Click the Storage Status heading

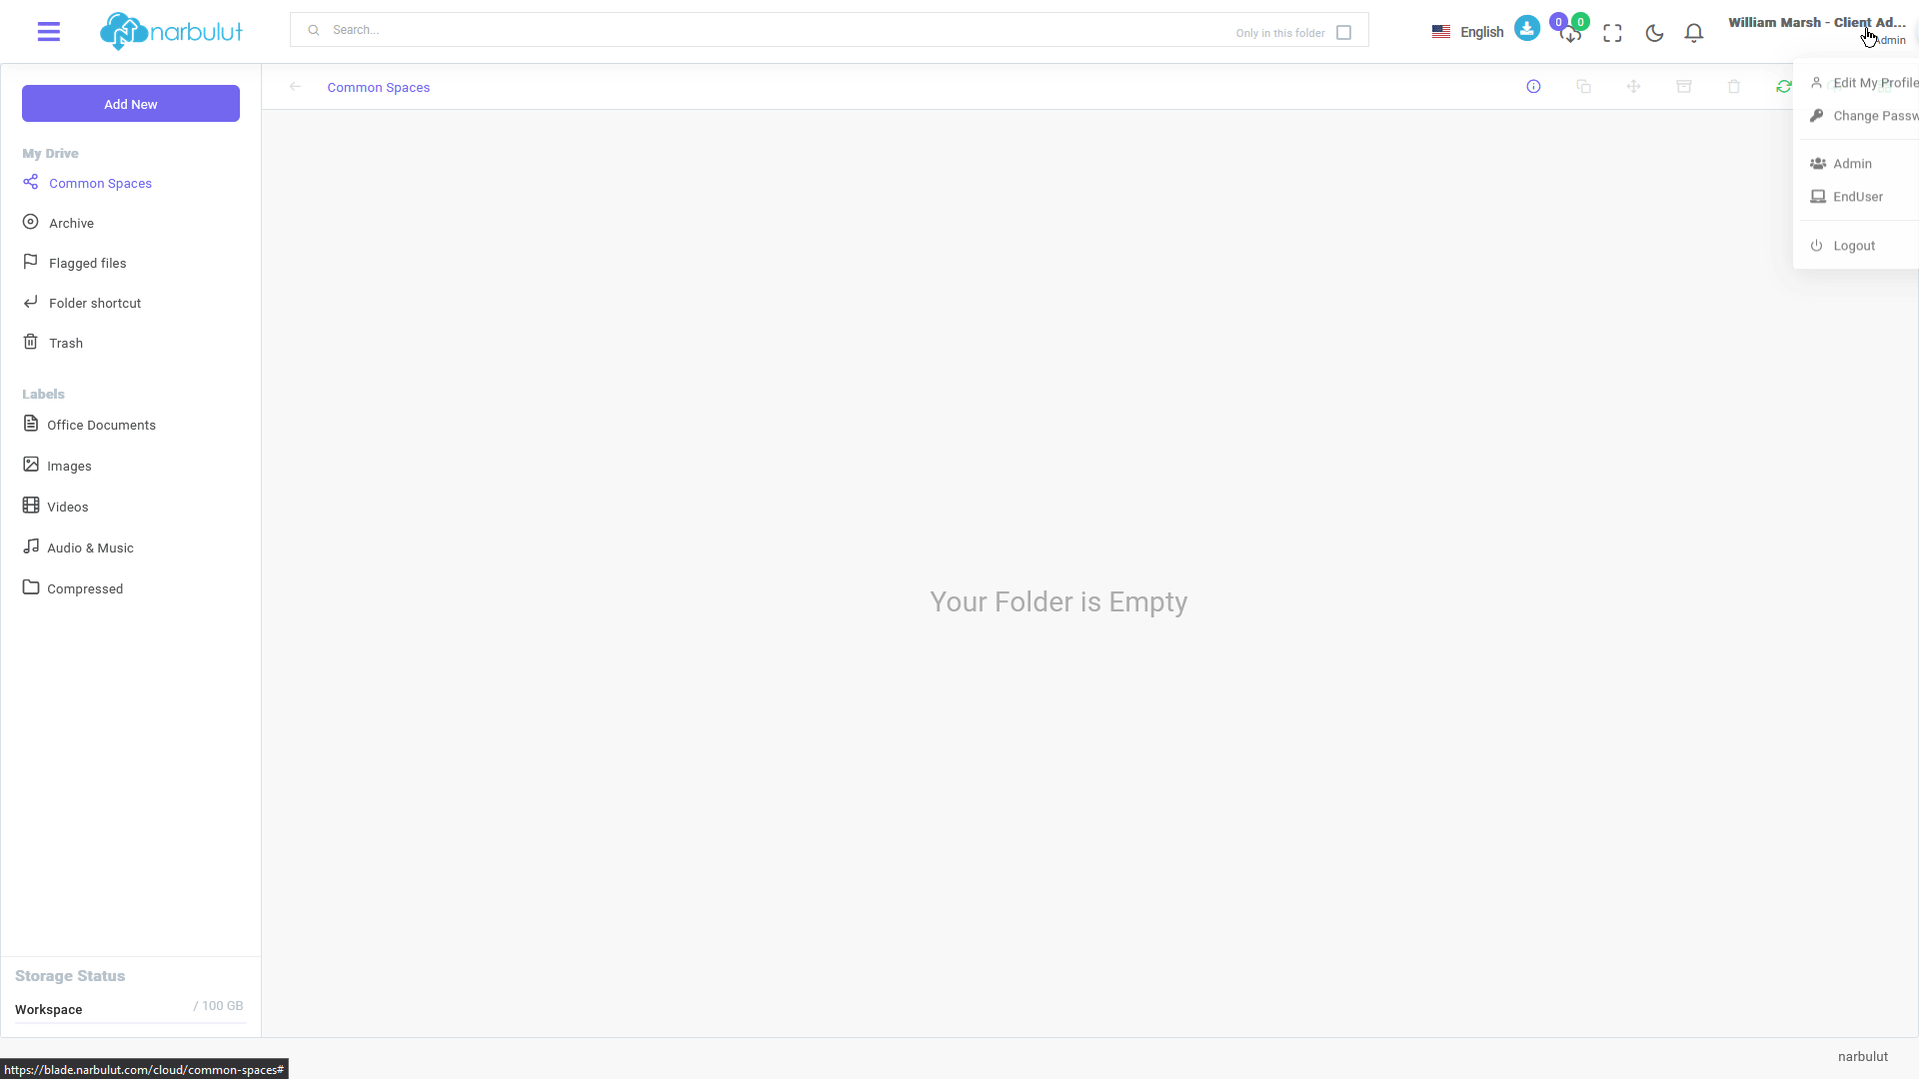[70, 976]
